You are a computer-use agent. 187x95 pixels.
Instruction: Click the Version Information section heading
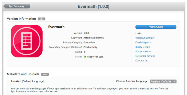21,19
